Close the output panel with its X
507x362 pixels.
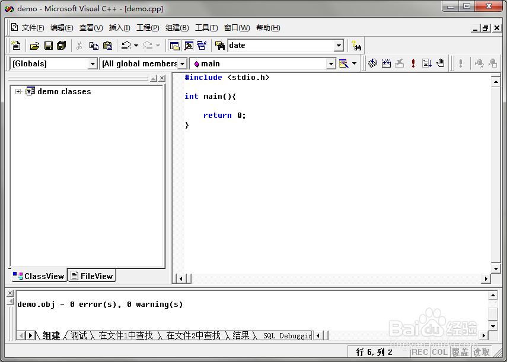tap(10, 293)
